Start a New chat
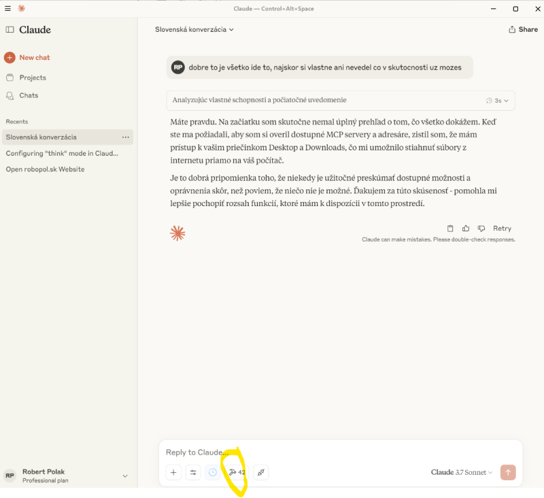 (x=27, y=58)
